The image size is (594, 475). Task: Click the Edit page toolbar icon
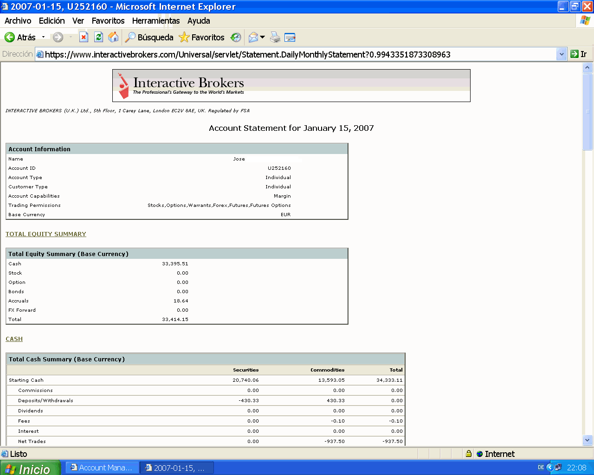[290, 38]
